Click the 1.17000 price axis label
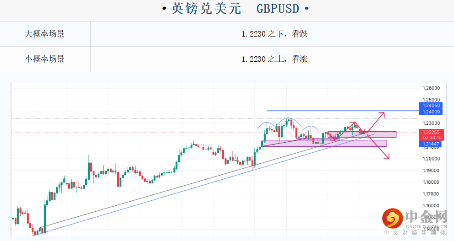Screen dimensions: 454x241 coord(430,194)
